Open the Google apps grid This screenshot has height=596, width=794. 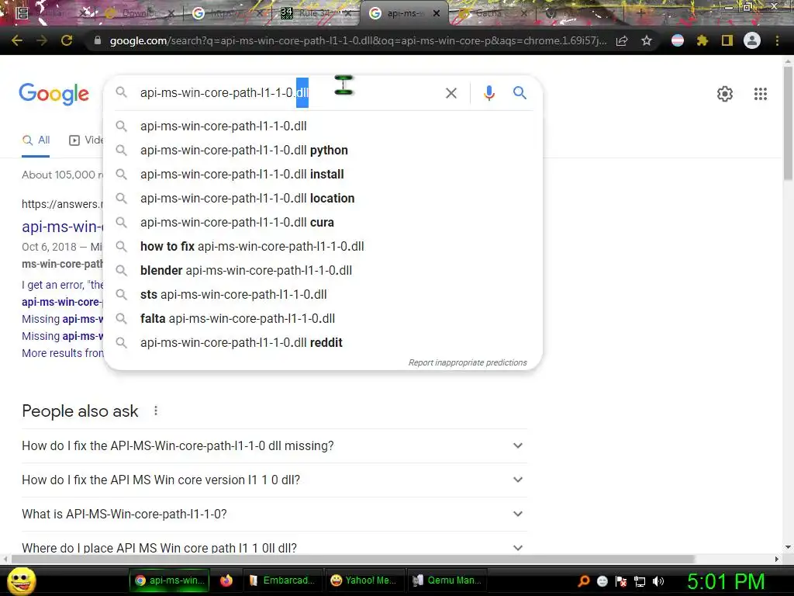coord(760,94)
